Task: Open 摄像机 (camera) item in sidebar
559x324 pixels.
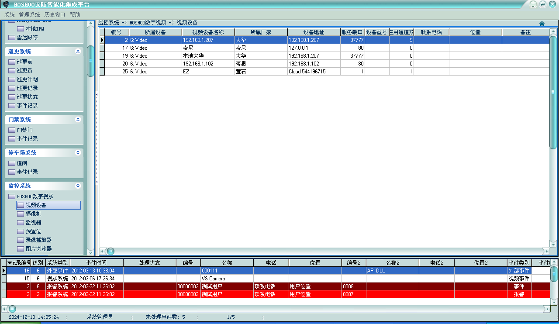Action: click(33, 214)
